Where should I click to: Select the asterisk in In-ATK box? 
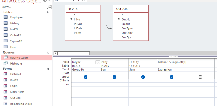[74, 15]
